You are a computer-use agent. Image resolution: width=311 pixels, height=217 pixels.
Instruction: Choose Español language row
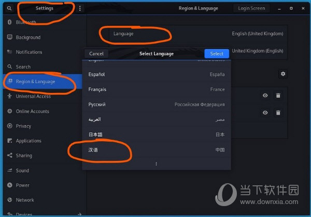[x=157, y=74]
